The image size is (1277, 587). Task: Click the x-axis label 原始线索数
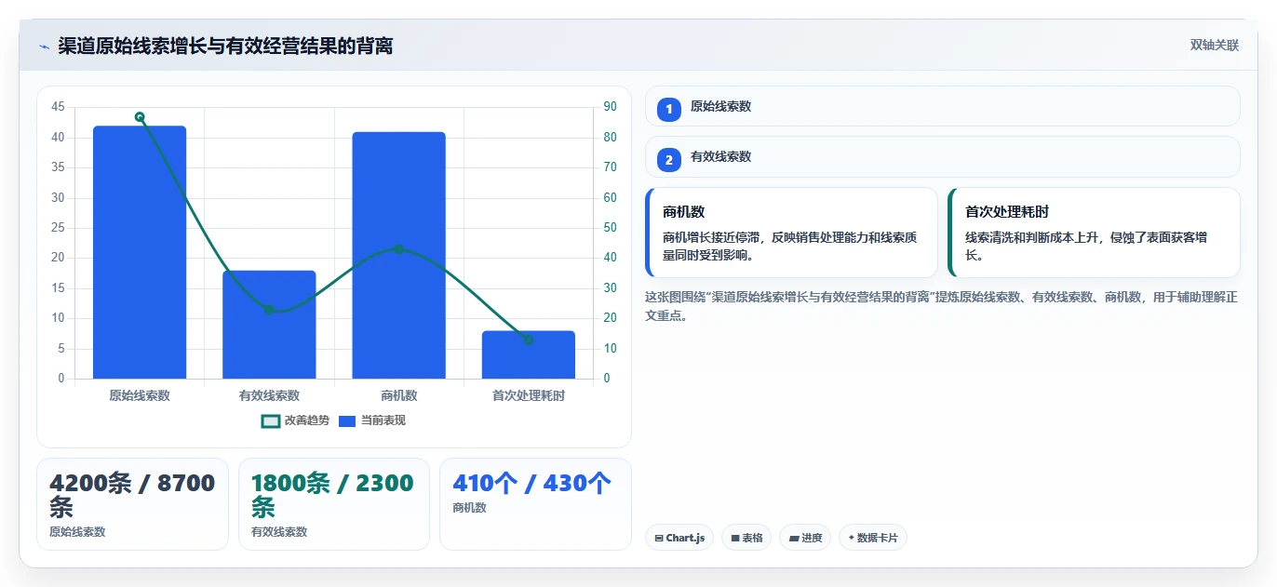coord(140,395)
